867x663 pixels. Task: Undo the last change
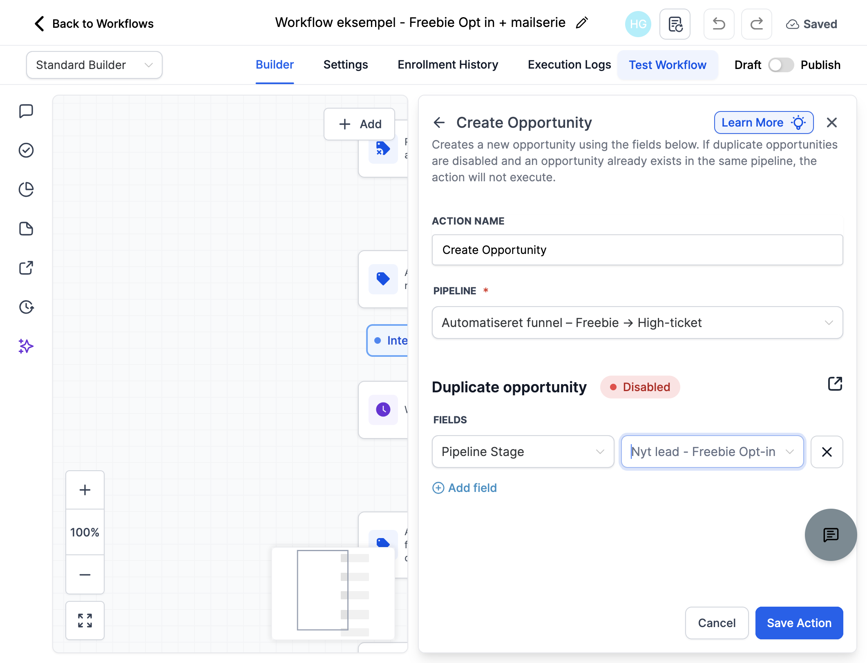pyautogui.click(x=719, y=24)
